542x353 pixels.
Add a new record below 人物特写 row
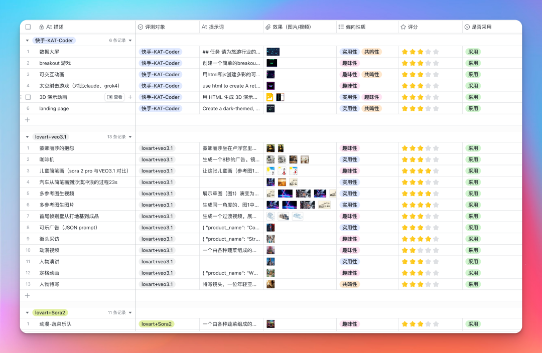pos(28,296)
